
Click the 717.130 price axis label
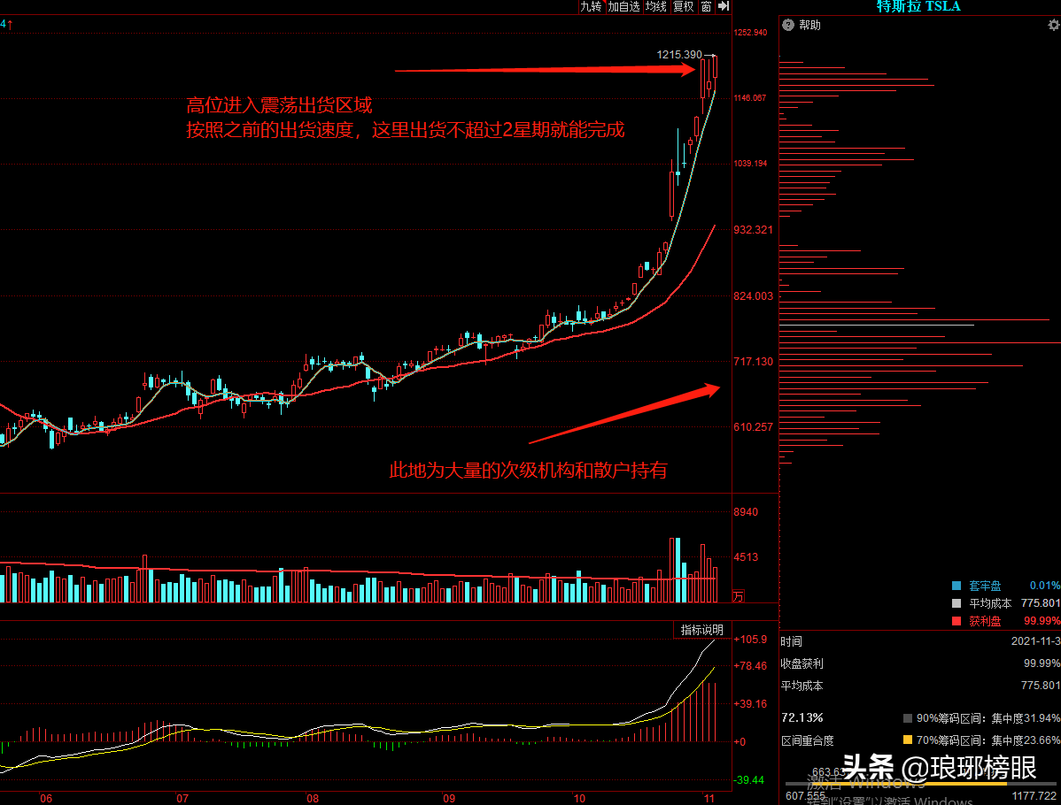[753, 362]
